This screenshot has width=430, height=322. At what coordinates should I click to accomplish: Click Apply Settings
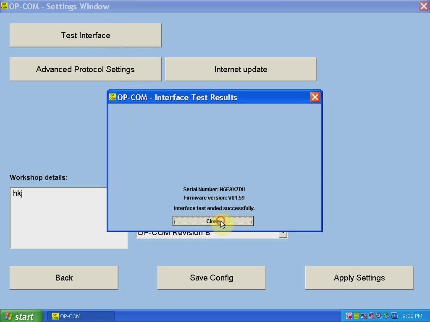coord(359,278)
